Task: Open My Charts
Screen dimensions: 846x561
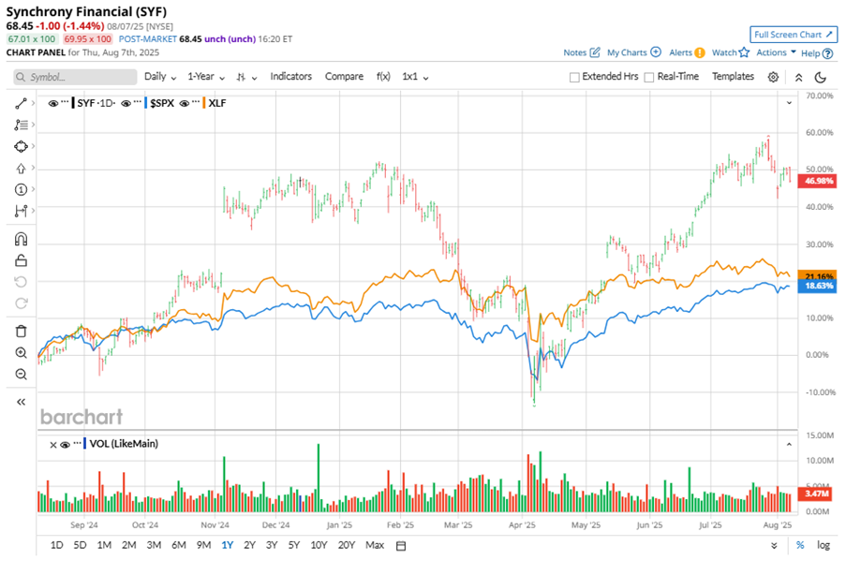Action: 634,52
